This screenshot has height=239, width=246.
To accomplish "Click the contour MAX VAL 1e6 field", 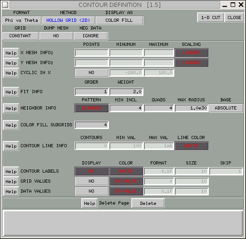I will (159, 146).
